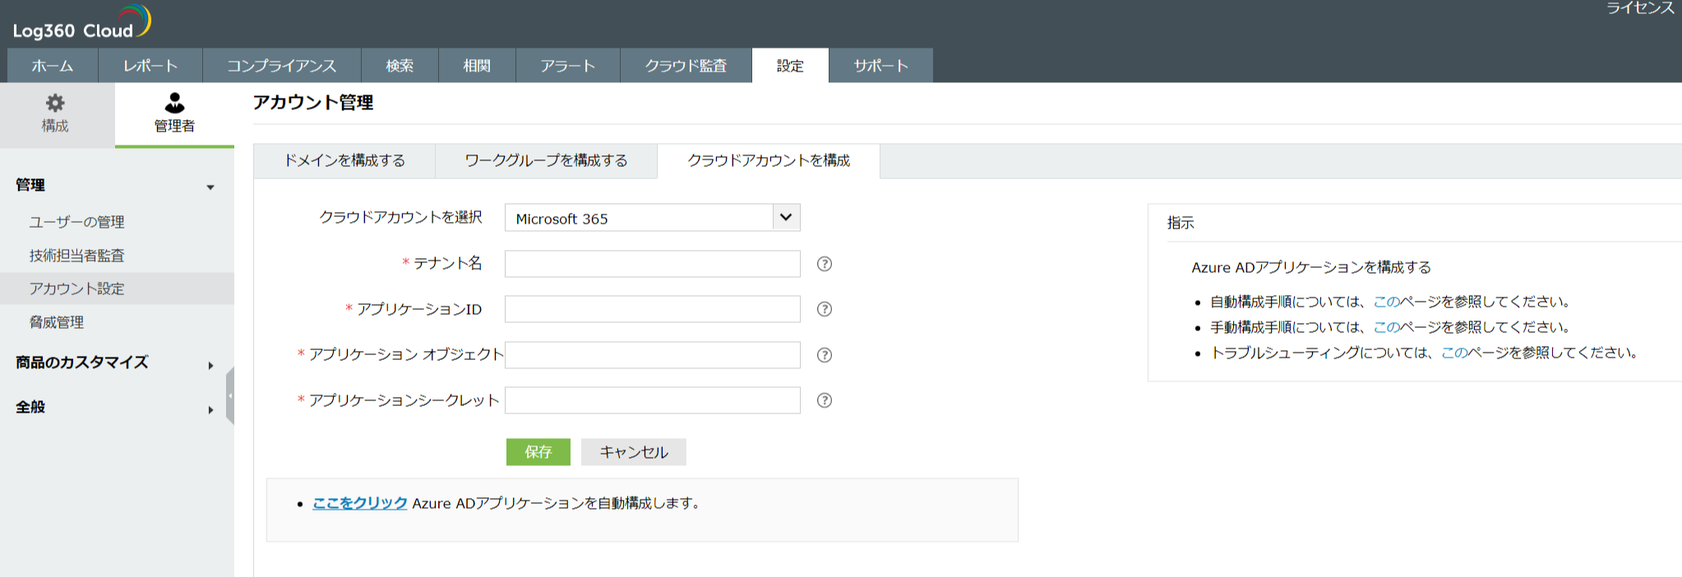Focus the アプリケーションID input field

coord(653,309)
